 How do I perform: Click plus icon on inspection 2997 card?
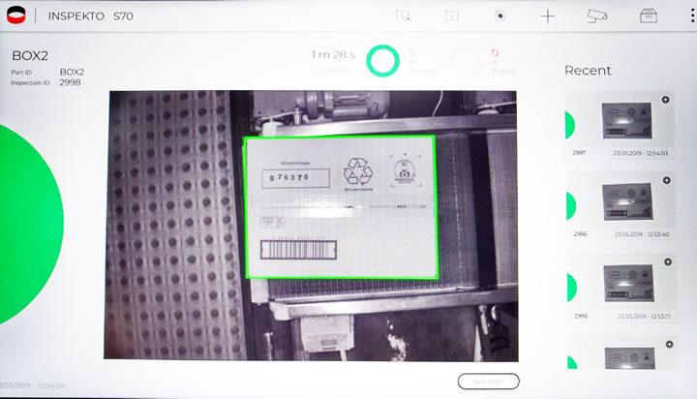coord(665,100)
